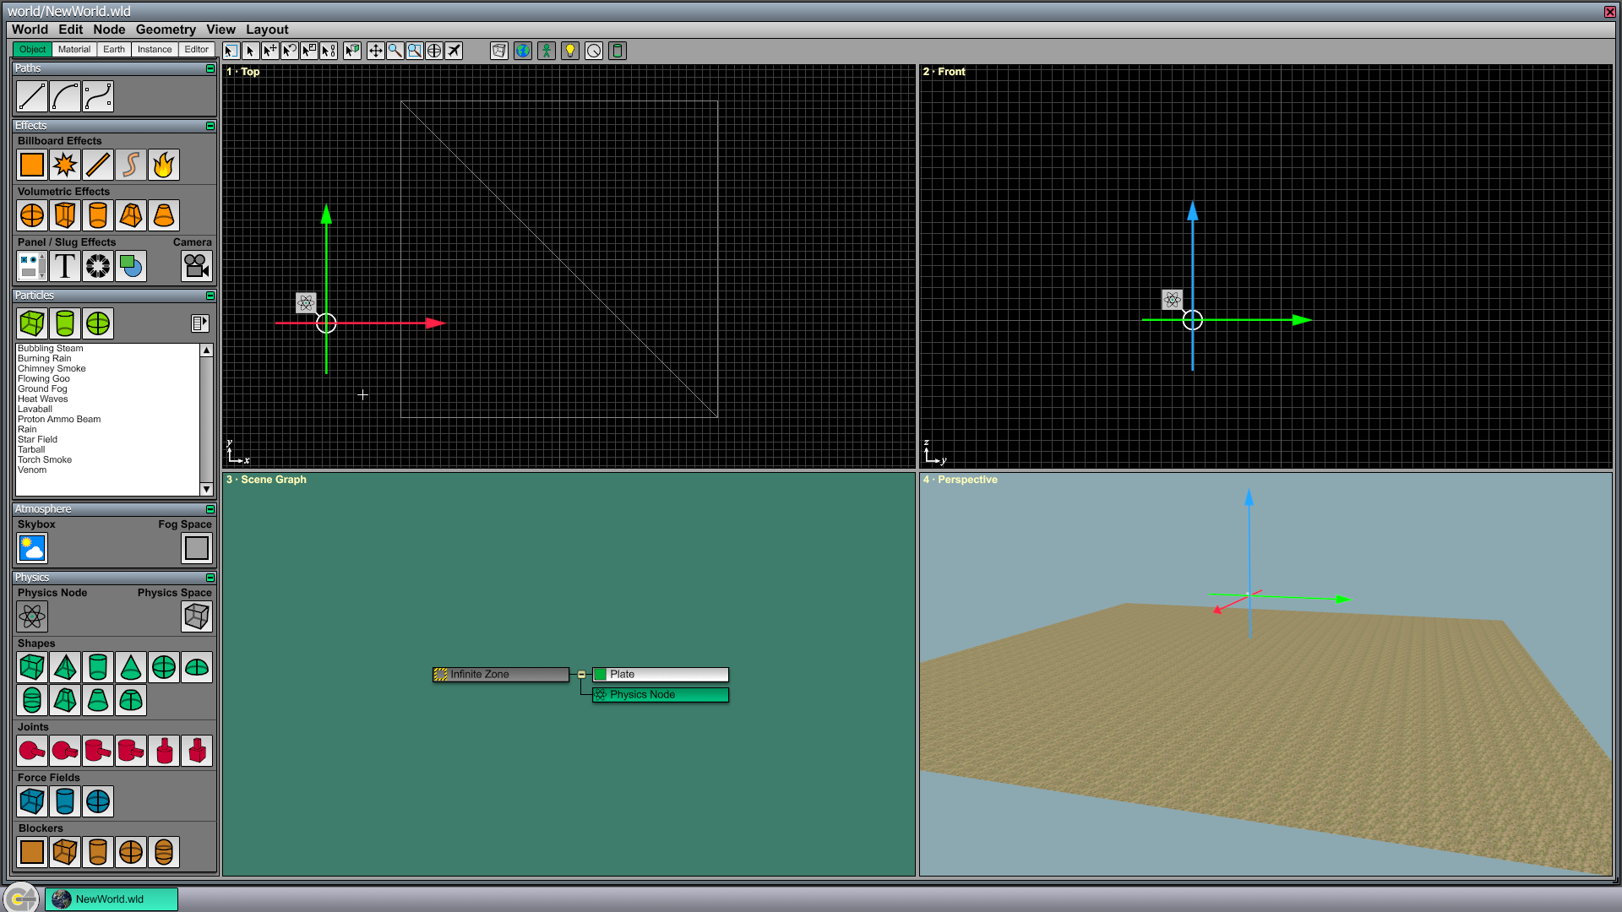This screenshot has width=1622, height=912.
Task: Select the Camera icon in Effects
Action: click(x=197, y=266)
